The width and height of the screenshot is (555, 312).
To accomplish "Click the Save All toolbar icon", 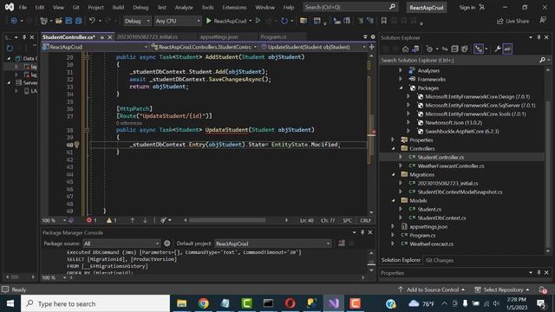I will [79, 21].
